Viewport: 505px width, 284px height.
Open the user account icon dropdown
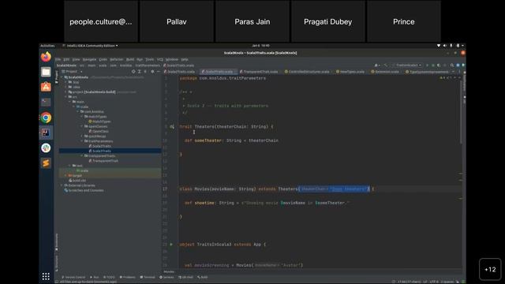(376, 65)
